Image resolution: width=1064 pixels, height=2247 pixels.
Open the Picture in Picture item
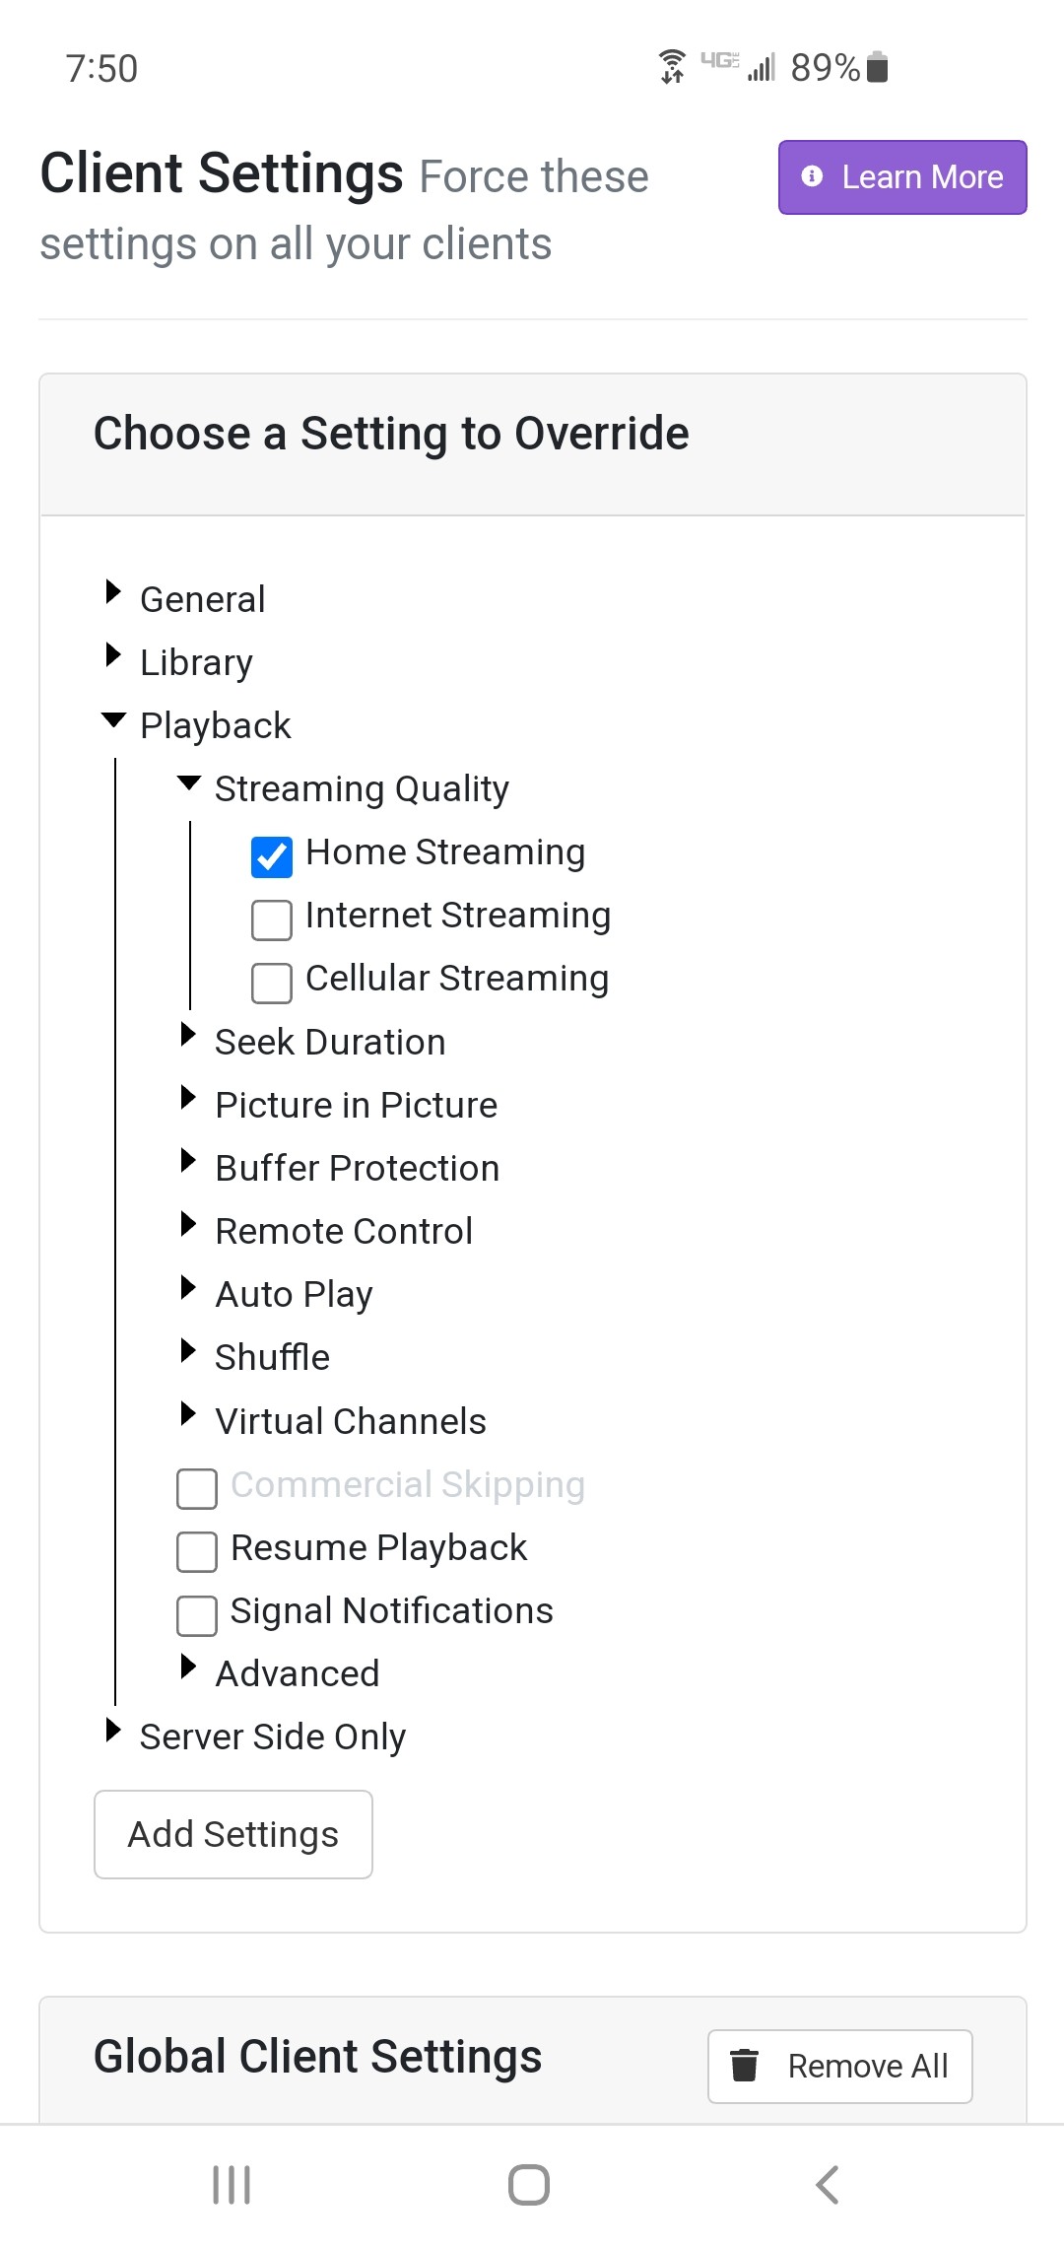click(x=356, y=1105)
